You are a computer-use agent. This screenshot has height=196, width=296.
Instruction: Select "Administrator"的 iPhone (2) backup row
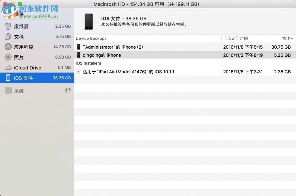coord(185,47)
